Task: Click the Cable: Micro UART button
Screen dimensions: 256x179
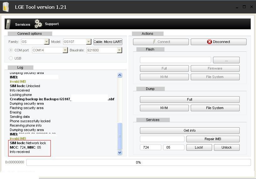Action: point(108,42)
